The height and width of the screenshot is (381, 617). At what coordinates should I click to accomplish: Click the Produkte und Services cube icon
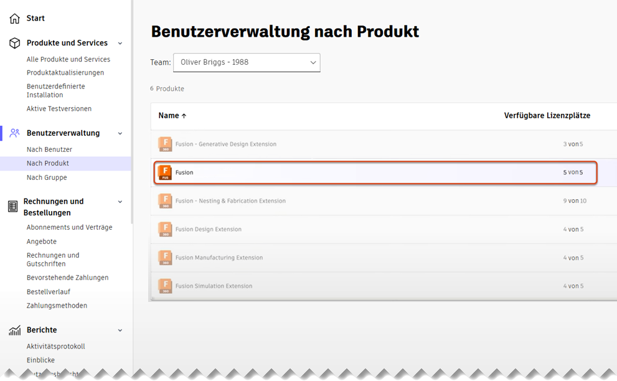pos(14,43)
